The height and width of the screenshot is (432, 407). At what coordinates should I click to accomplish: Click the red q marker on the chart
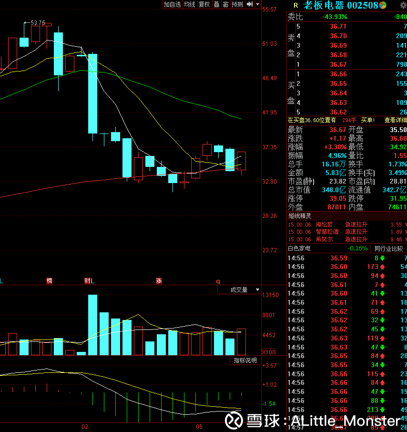tap(218, 281)
